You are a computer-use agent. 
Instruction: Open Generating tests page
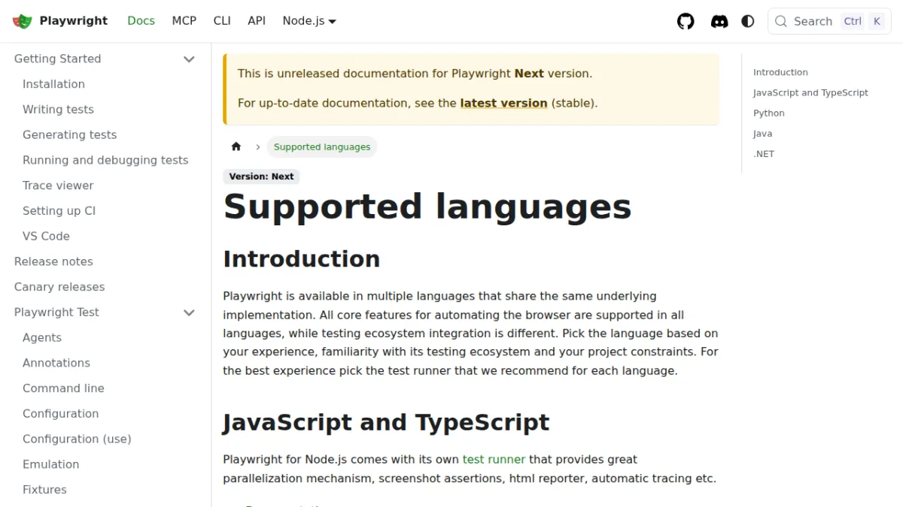tap(69, 135)
